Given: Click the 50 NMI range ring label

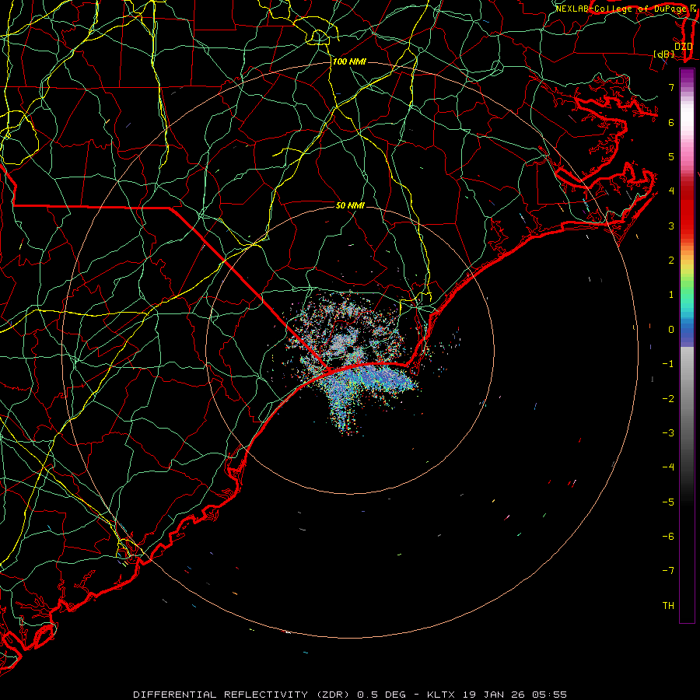Looking at the screenshot, I should tap(350, 205).
